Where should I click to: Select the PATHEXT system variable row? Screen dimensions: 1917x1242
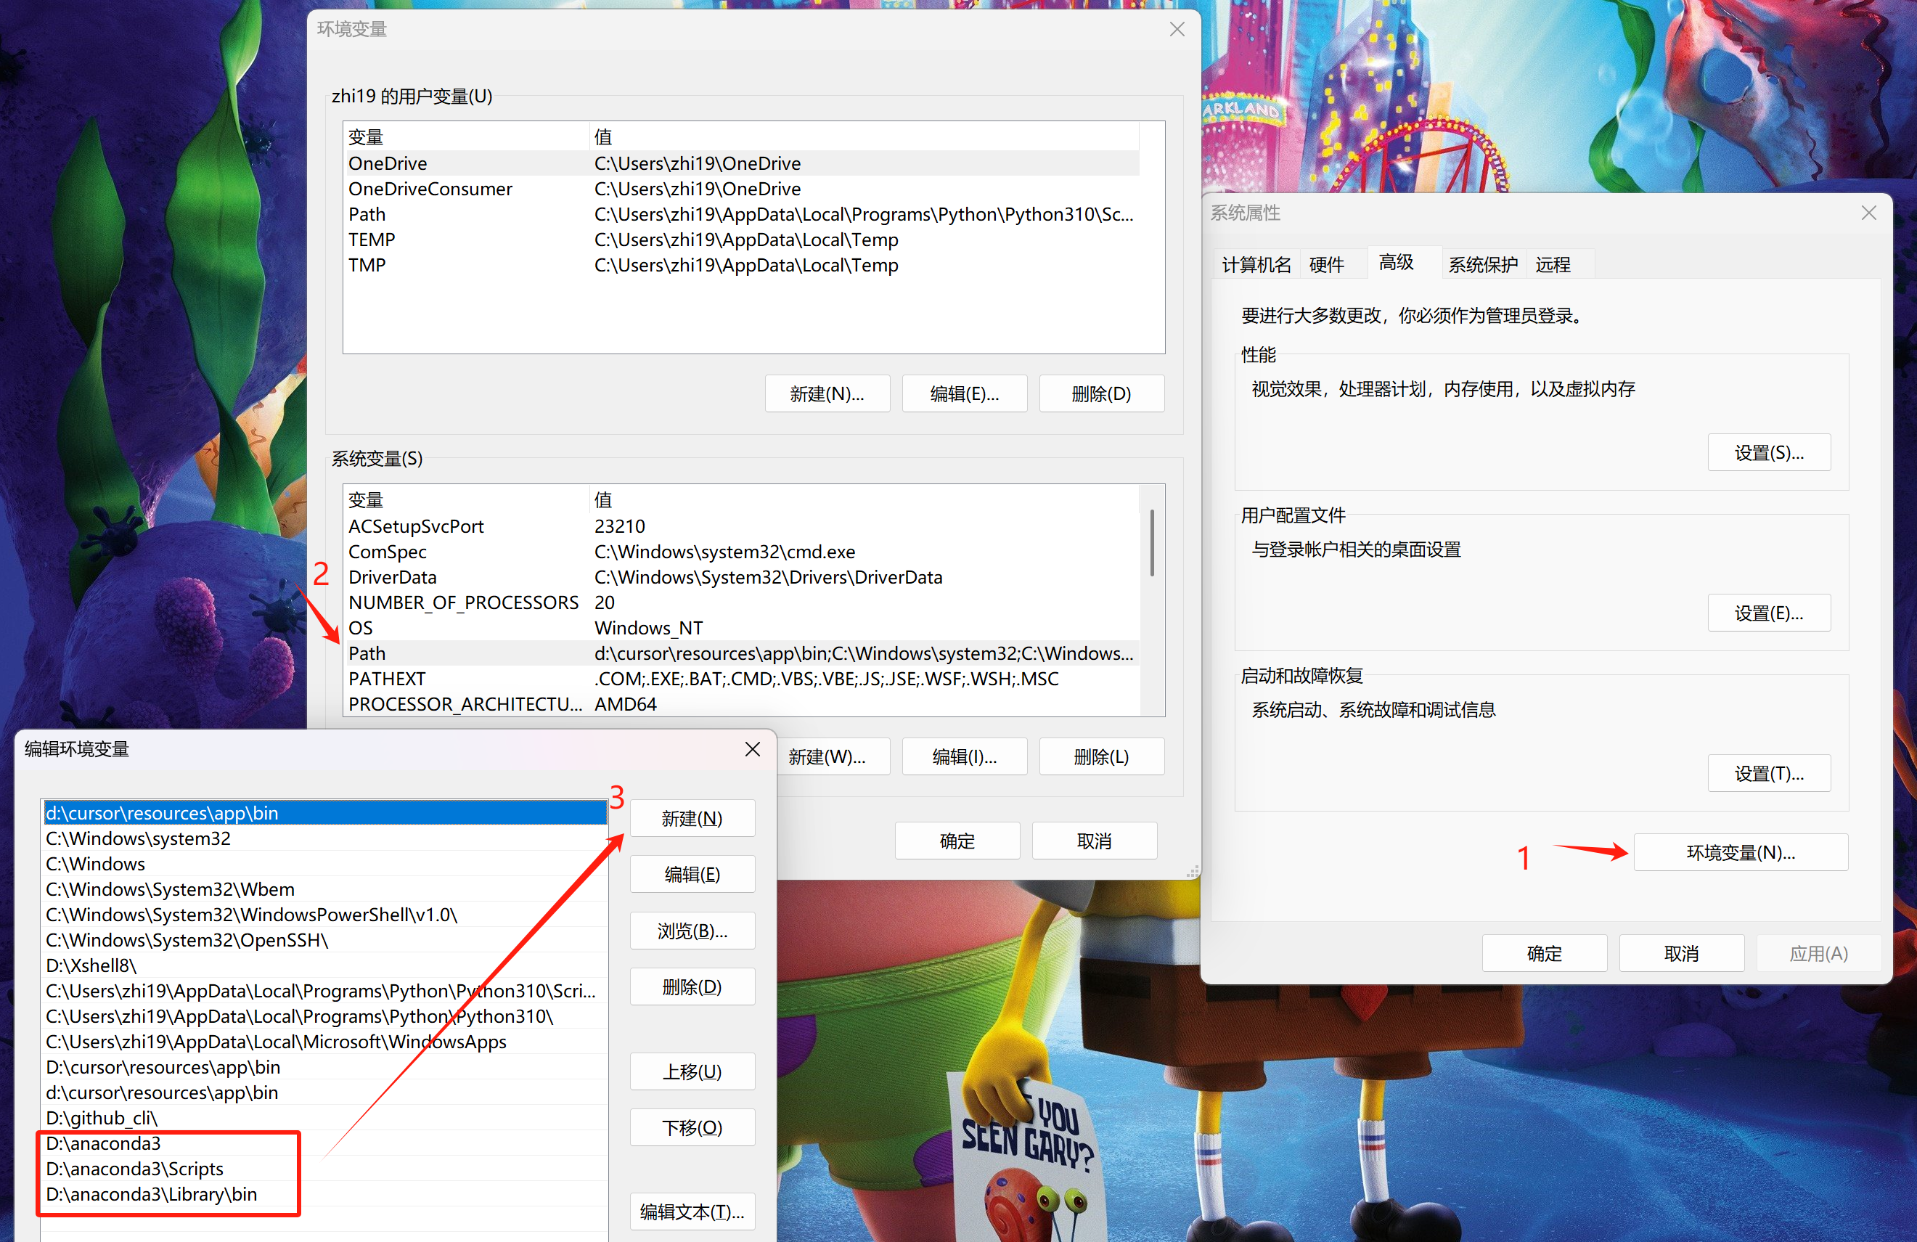(x=387, y=679)
